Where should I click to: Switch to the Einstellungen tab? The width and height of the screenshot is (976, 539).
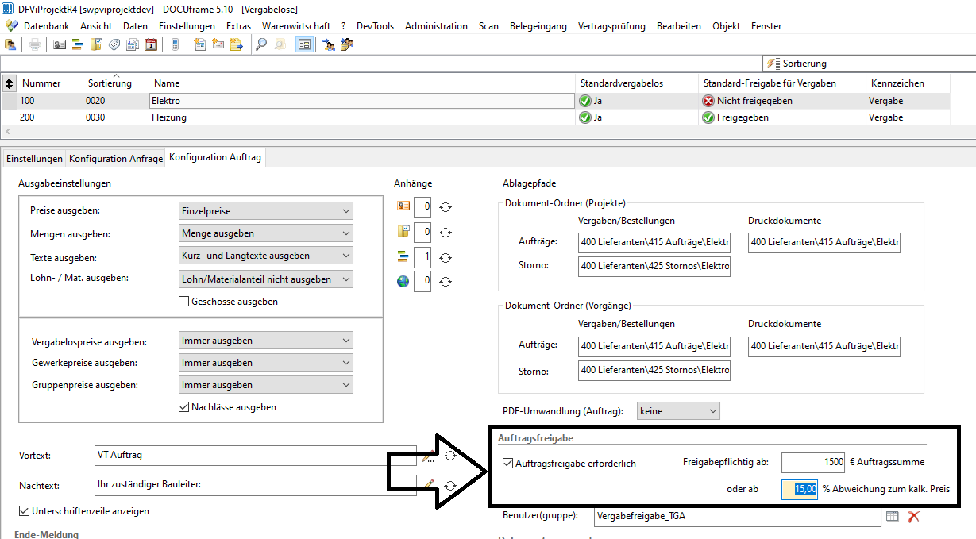click(x=34, y=158)
